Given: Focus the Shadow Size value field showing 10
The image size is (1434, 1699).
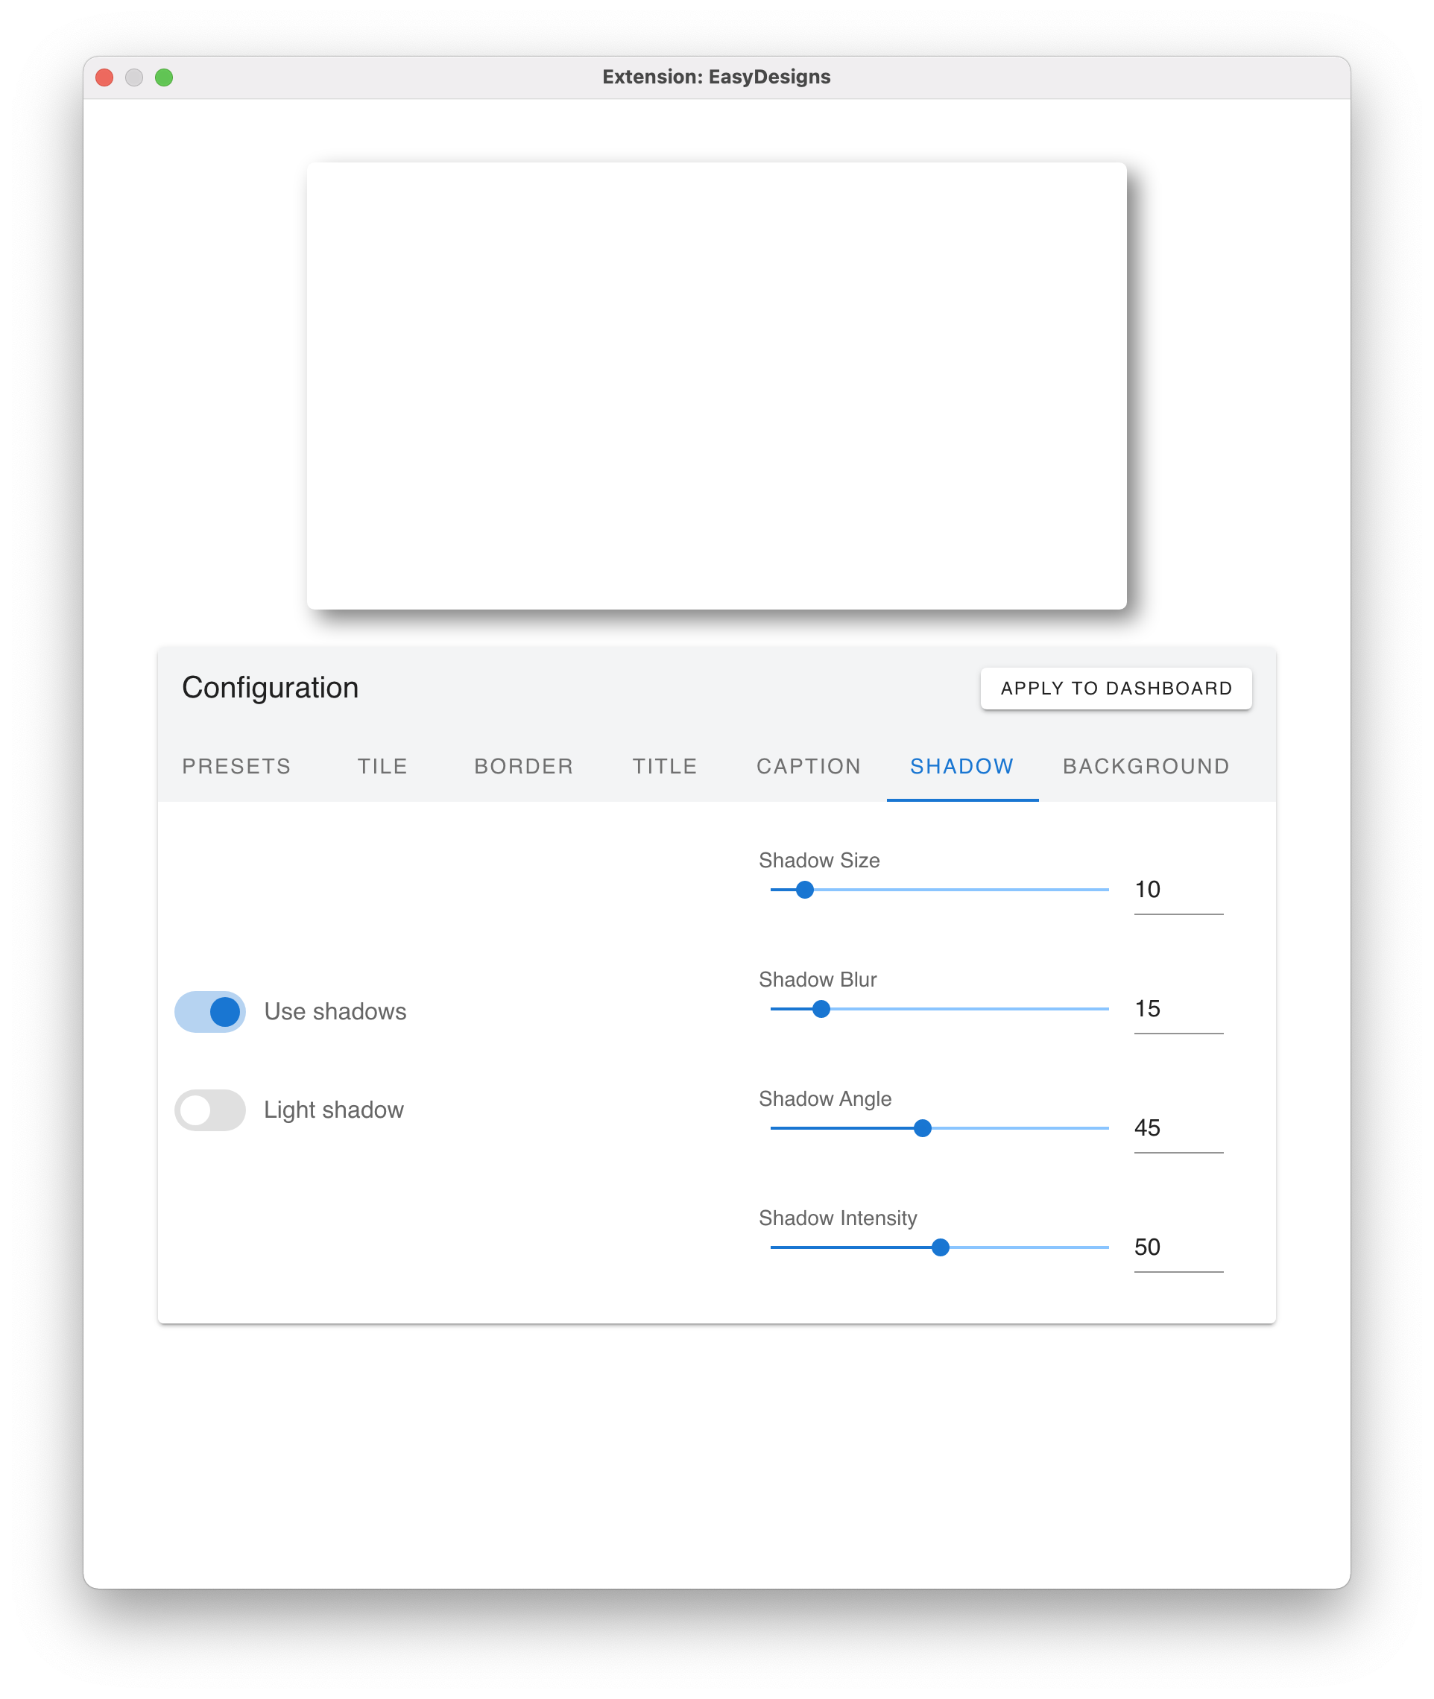Looking at the screenshot, I should [1179, 890].
